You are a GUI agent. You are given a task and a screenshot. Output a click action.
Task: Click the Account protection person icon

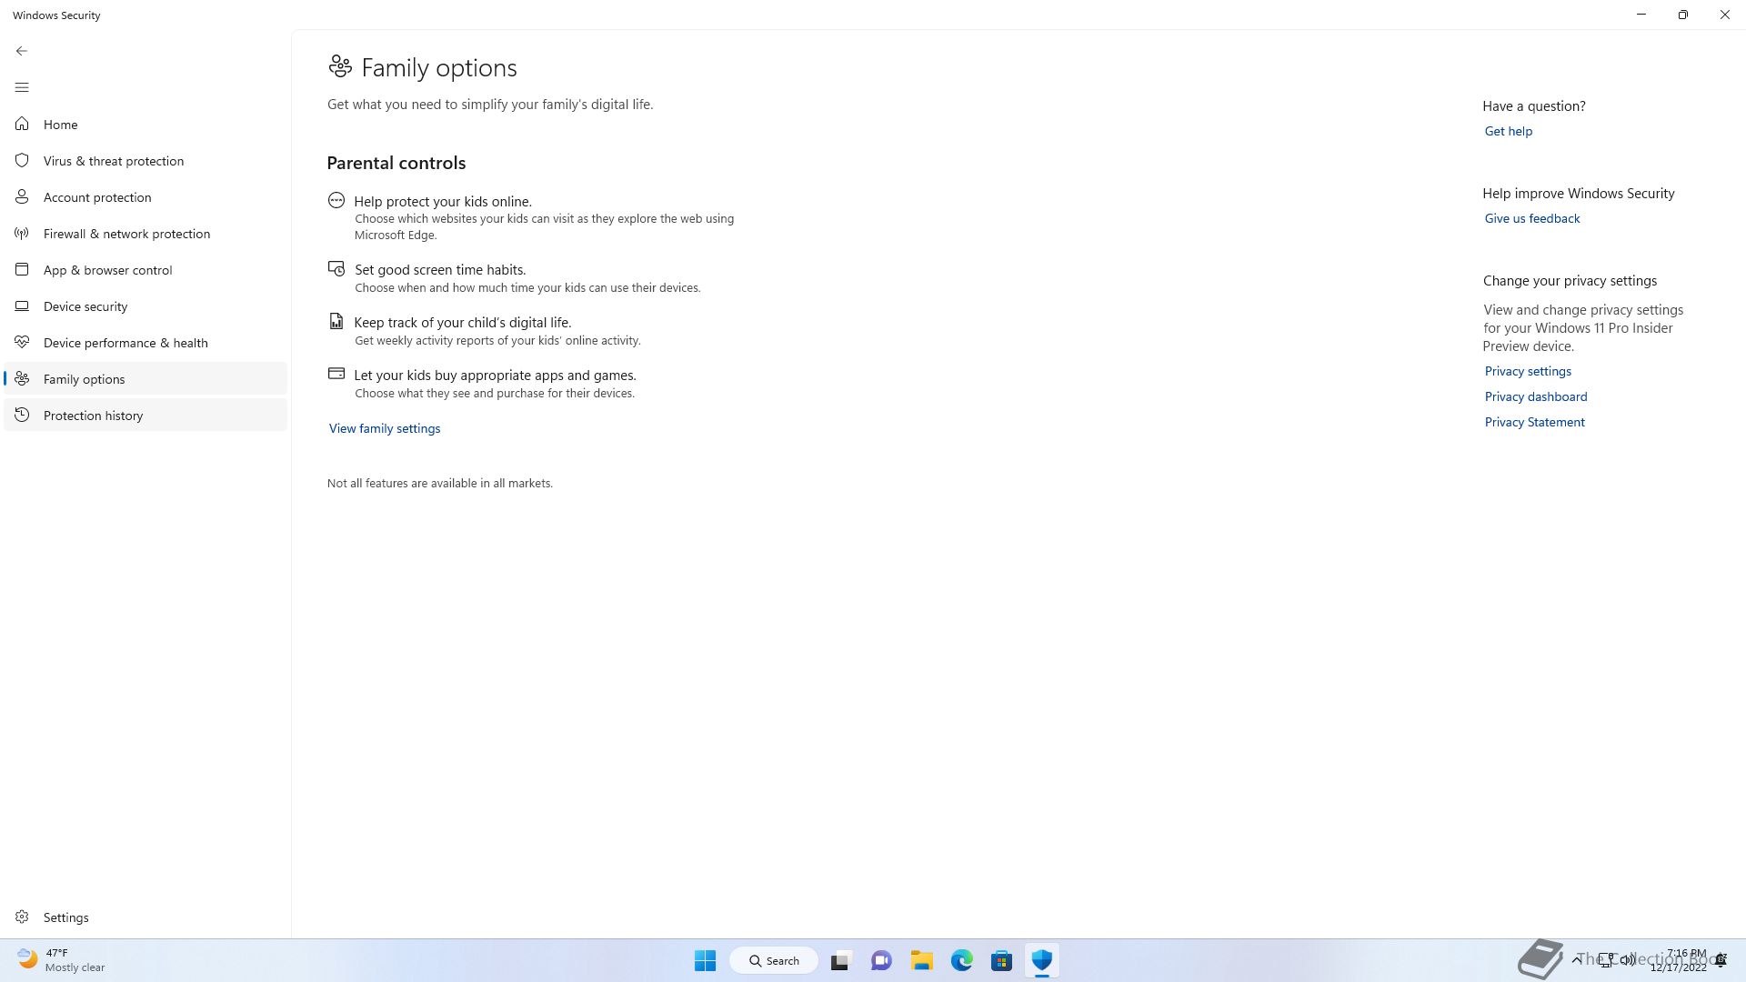pos(22,196)
